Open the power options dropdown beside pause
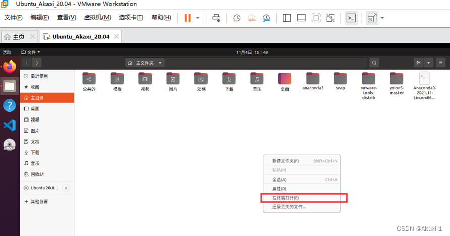 point(198,18)
